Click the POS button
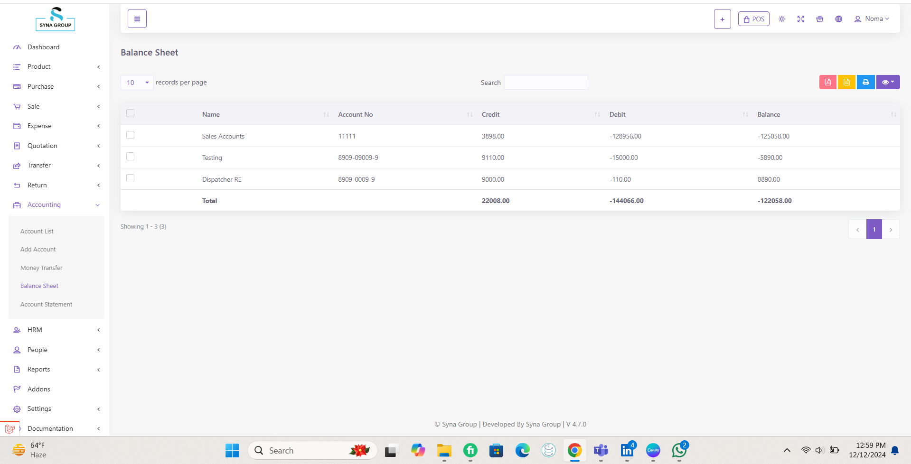Screen dimensions: 911x464 click(753, 19)
